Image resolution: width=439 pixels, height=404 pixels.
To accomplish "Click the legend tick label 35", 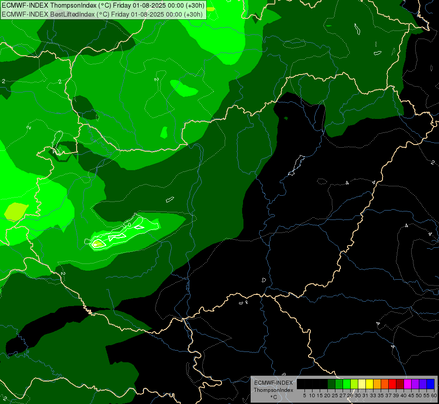I will click(x=381, y=395).
